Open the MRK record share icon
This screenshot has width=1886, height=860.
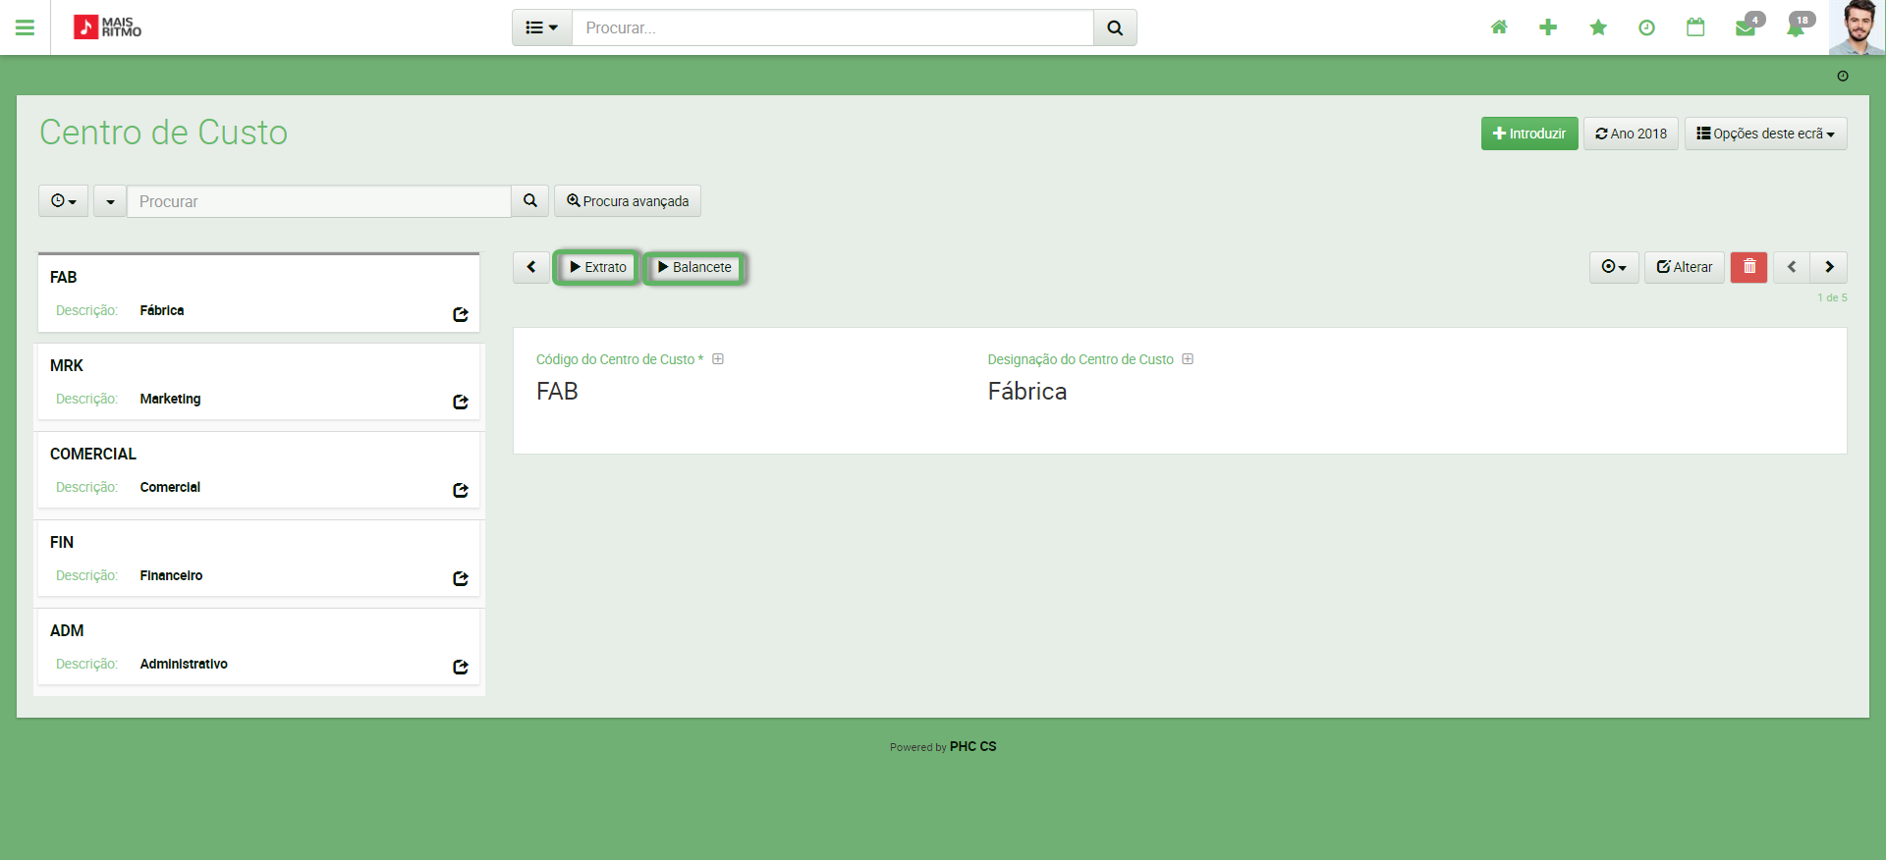tap(460, 402)
